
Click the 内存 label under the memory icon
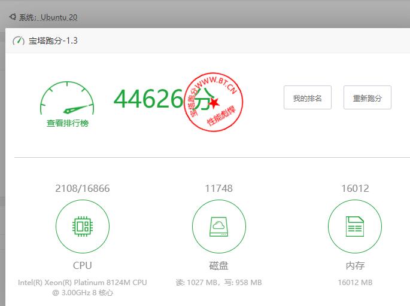coord(355,265)
